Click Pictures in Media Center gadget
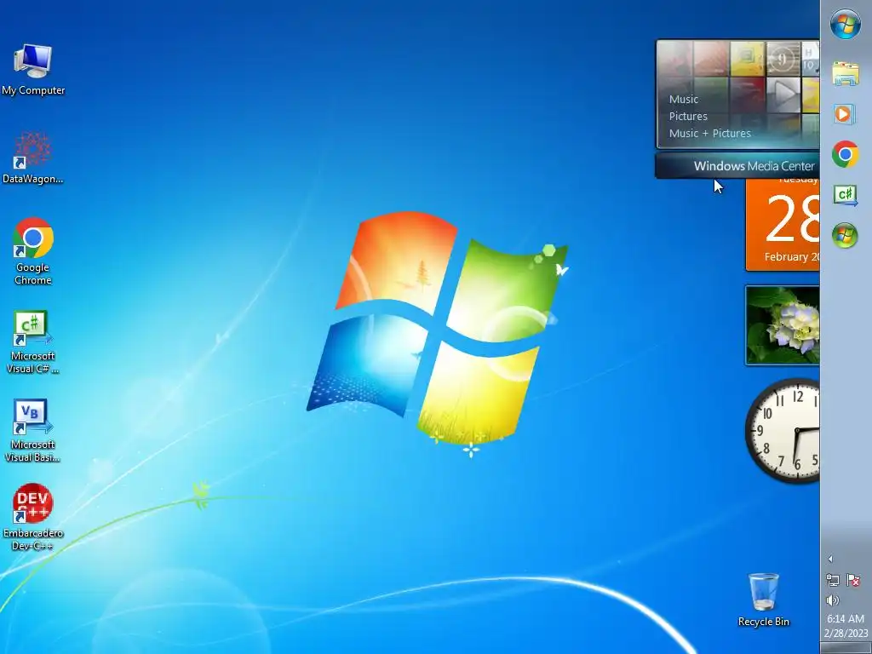This screenshot has width=872, height=654. (688, 116)
